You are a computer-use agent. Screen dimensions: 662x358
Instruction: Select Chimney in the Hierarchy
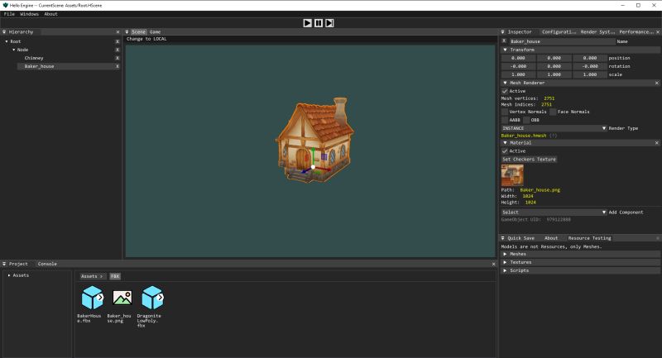(34, 58)
